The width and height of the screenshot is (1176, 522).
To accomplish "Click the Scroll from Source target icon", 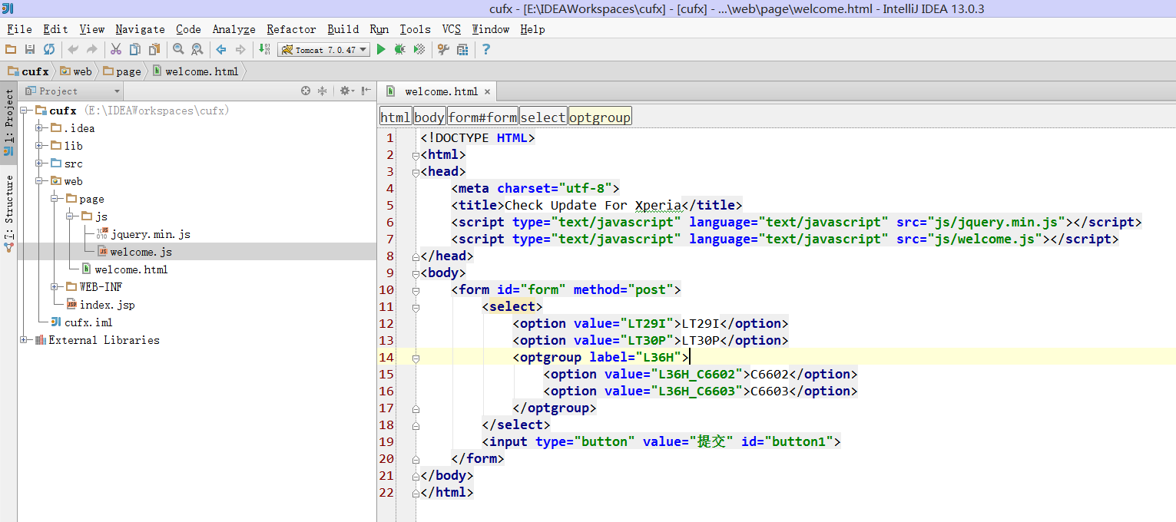I will click(306, 91).
